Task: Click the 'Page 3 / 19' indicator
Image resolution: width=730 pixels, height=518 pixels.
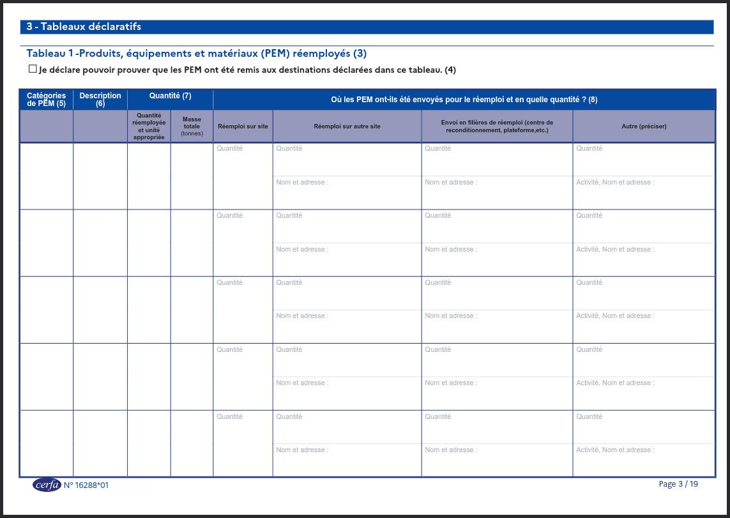Action: (678, 484)
